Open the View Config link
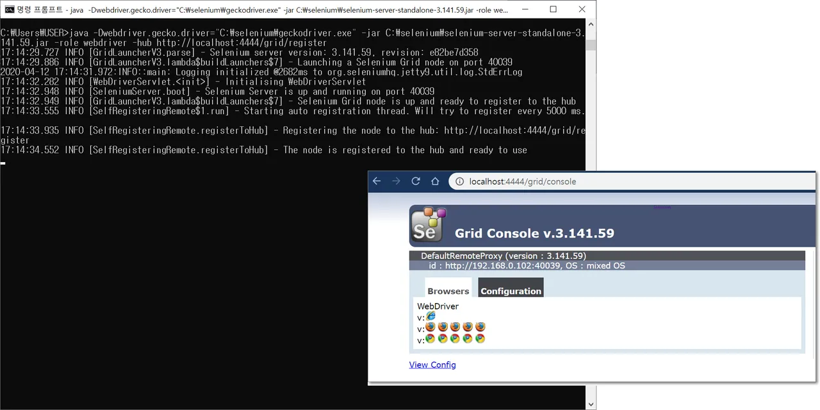820x410 pixels. pos(432,365)
